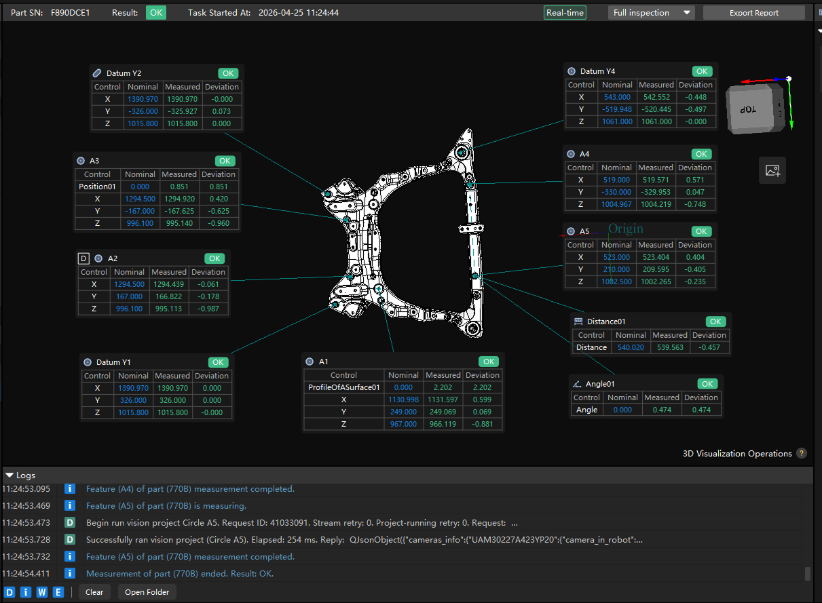Toggle the Debug (D) log filter
The width and height of the screenshot is (822, 603).
[10, 592]
